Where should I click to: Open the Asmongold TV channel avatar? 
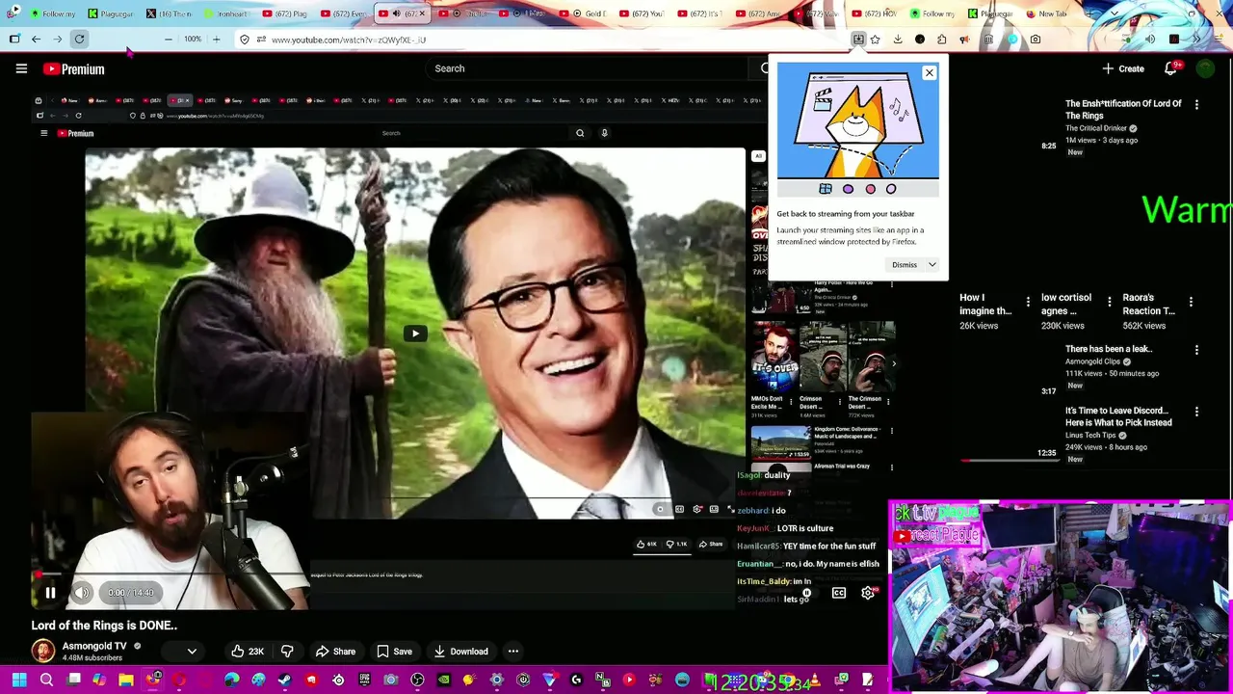click(x=43, y=652)
